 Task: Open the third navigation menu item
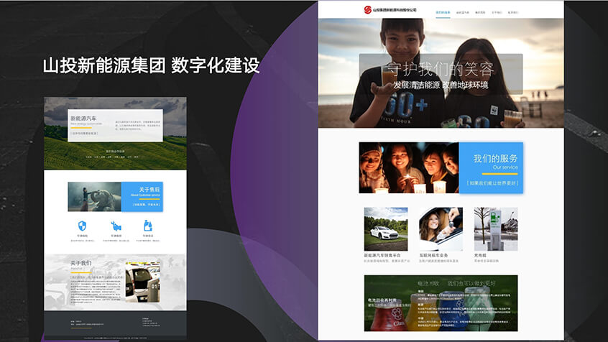[481, 12]
